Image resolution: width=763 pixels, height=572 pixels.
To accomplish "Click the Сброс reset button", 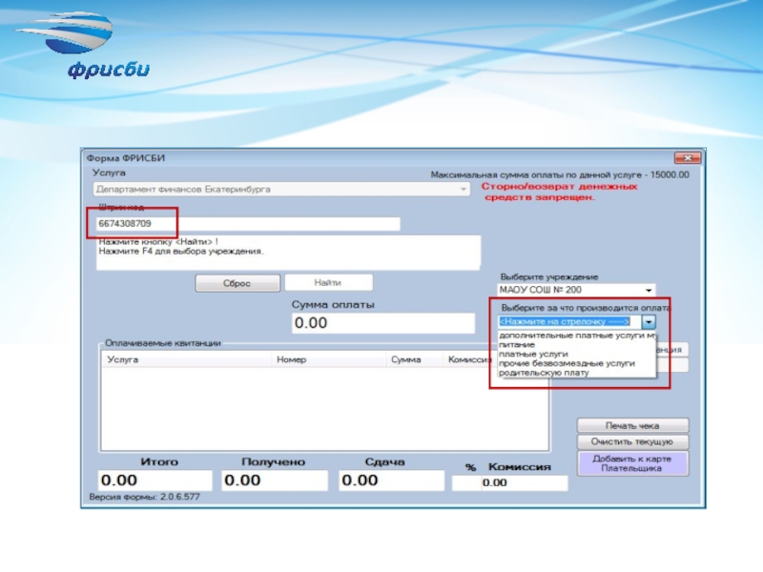I will click(237, 283).
